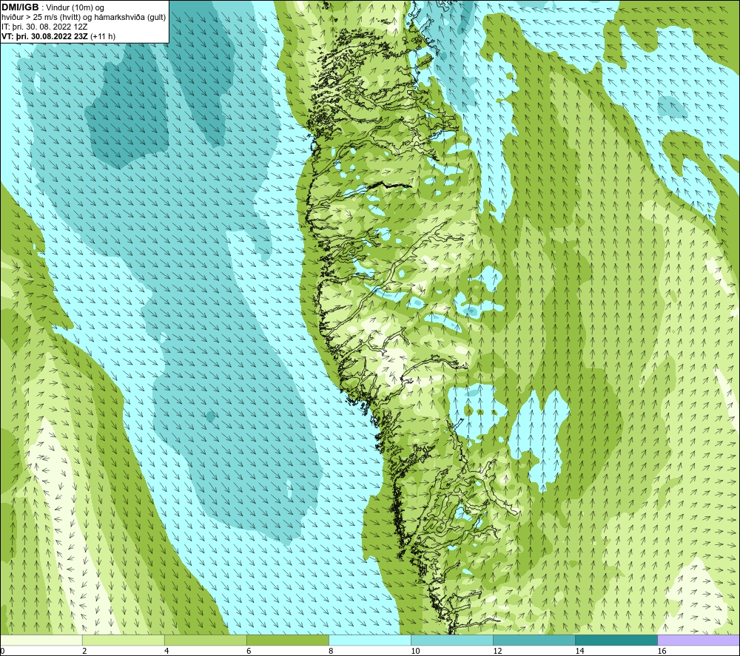
Task: Click the 6–8 m/s olive green legend swatch
Action: pos(287,640)
